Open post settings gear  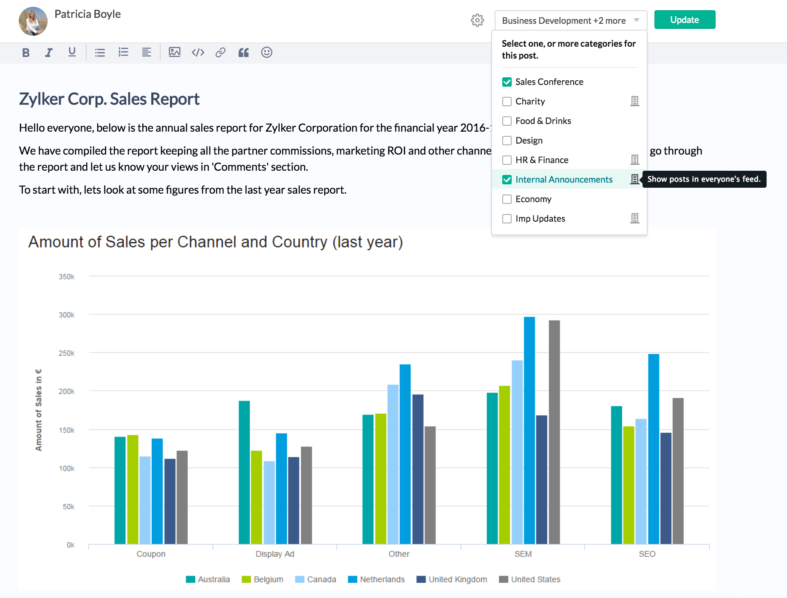click(477, 20)
